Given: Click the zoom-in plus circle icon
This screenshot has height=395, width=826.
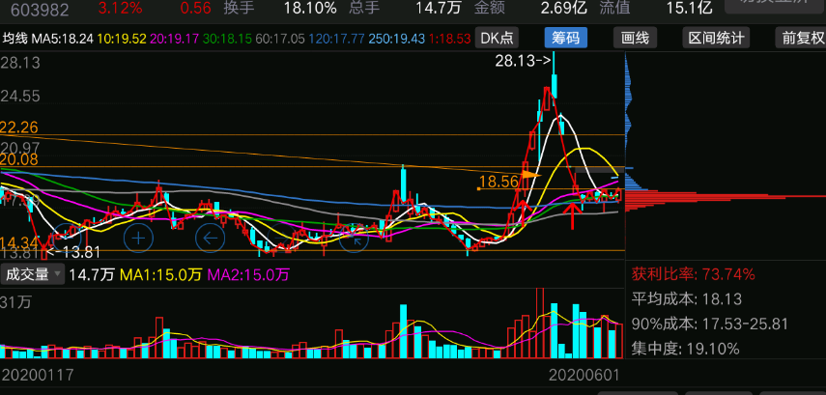Looking at the screenshot, I should point(138,239).
